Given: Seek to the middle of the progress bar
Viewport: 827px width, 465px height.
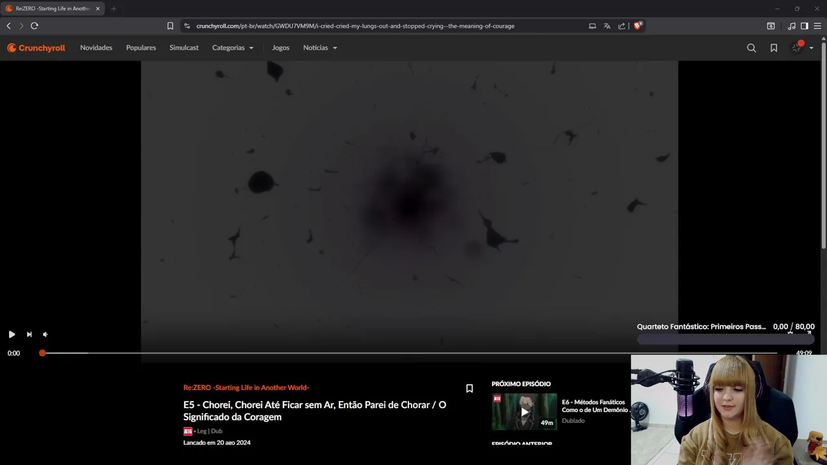Looking at the screenshot, I should tap(410, 353).
